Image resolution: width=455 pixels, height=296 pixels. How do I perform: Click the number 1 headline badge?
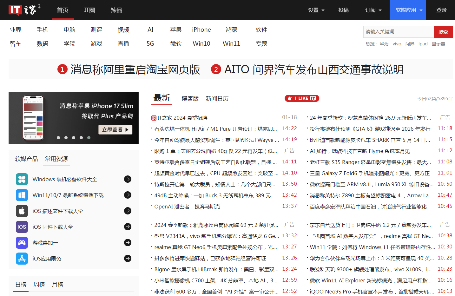[63, 69]
